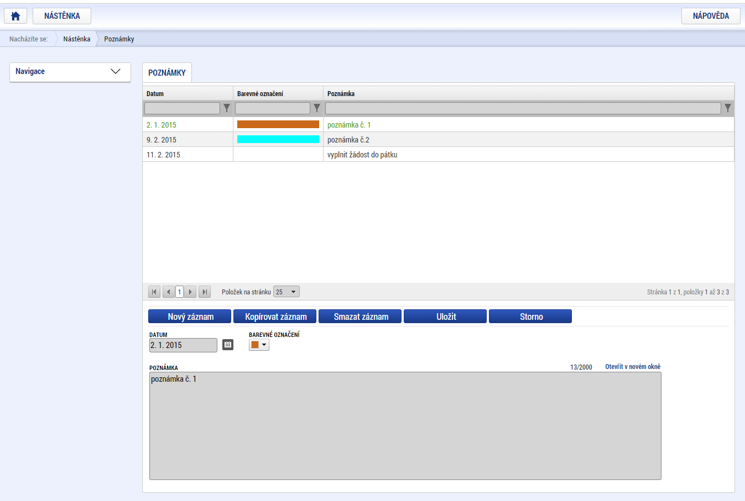
Task: Sort by Poznámka column header
Action: pyautogui.click(x=529, y=93)
